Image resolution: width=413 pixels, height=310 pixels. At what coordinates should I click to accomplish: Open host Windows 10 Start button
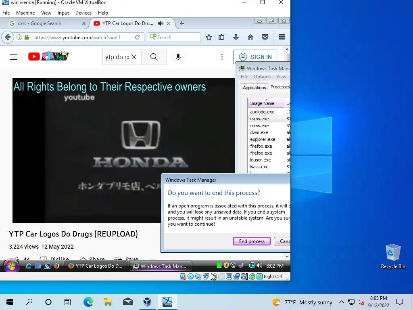click(10, 302)
